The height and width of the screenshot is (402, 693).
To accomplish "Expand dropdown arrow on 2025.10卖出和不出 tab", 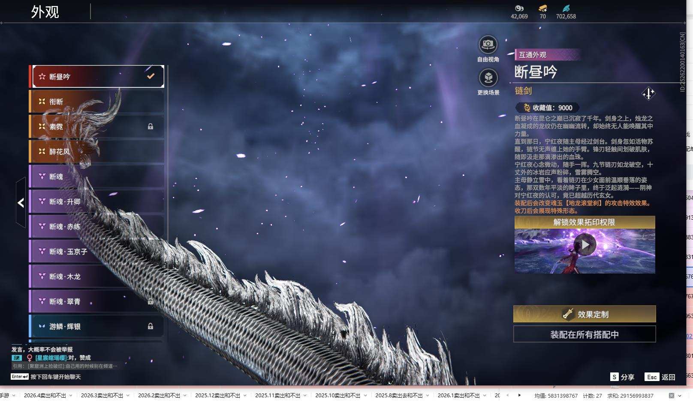I will (365, 396).
